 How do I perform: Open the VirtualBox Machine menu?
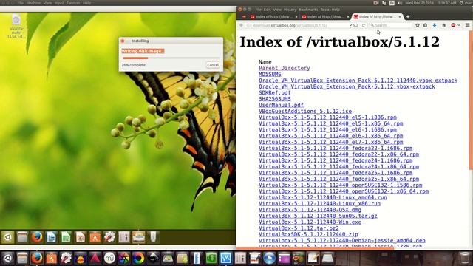pyautogui.click(x=33, y=3)
